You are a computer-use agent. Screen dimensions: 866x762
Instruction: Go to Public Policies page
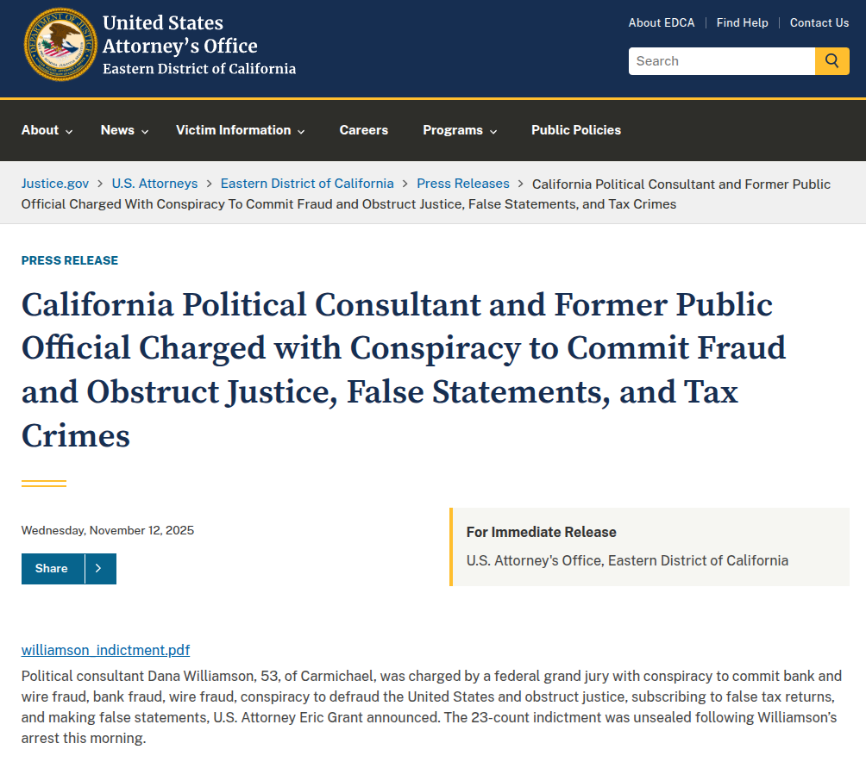[575, 130]
